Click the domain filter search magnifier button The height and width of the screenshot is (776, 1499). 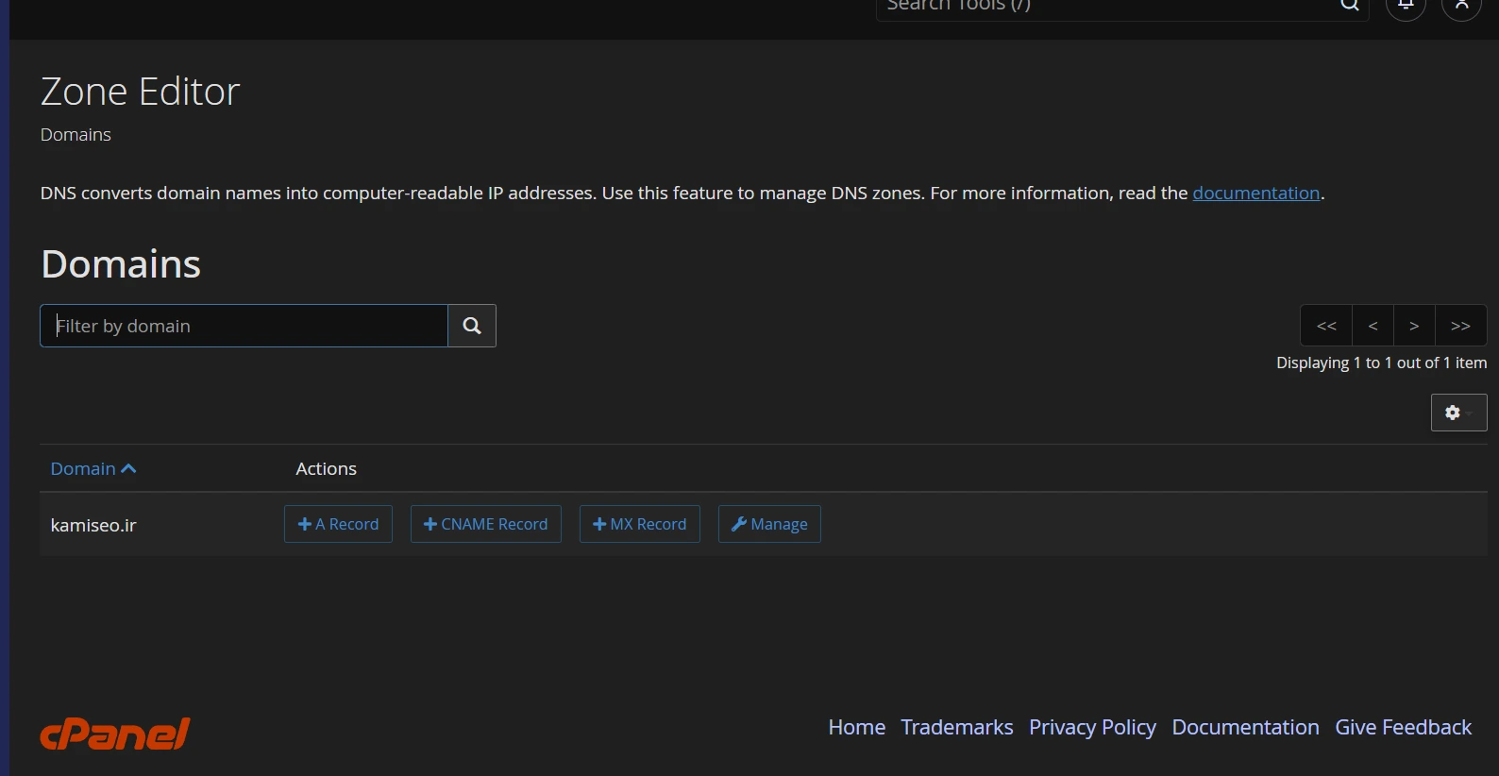[x=472, y=326]
